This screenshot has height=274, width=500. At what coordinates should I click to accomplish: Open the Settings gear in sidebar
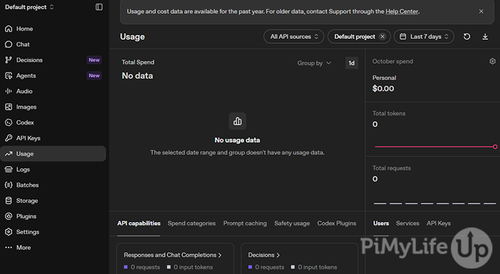(x=9, y=232)
